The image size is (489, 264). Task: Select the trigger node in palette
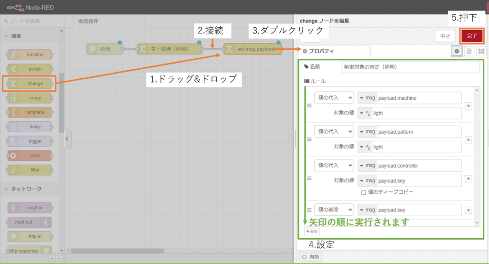pyautogui.click(x=30, y=141)
